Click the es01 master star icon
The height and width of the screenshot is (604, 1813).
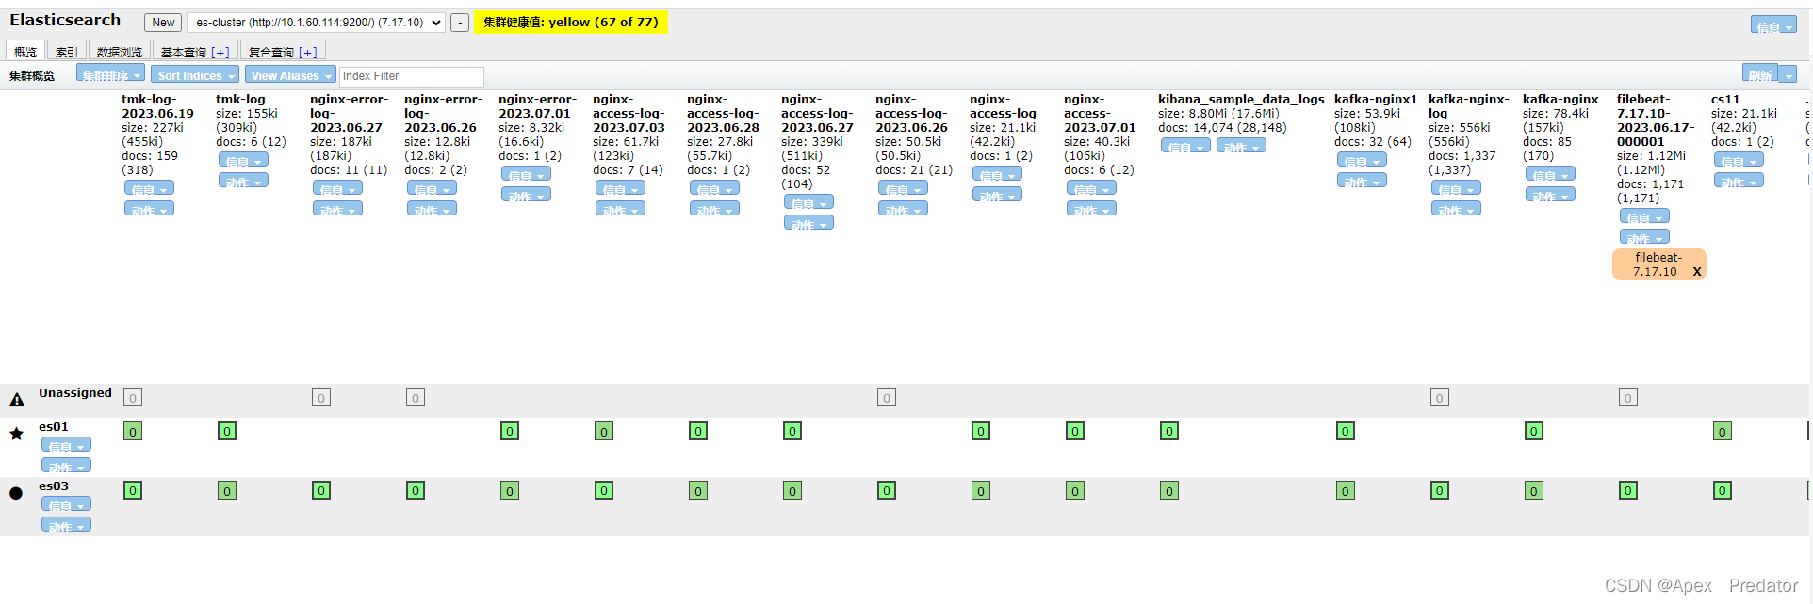coord(16,434)
